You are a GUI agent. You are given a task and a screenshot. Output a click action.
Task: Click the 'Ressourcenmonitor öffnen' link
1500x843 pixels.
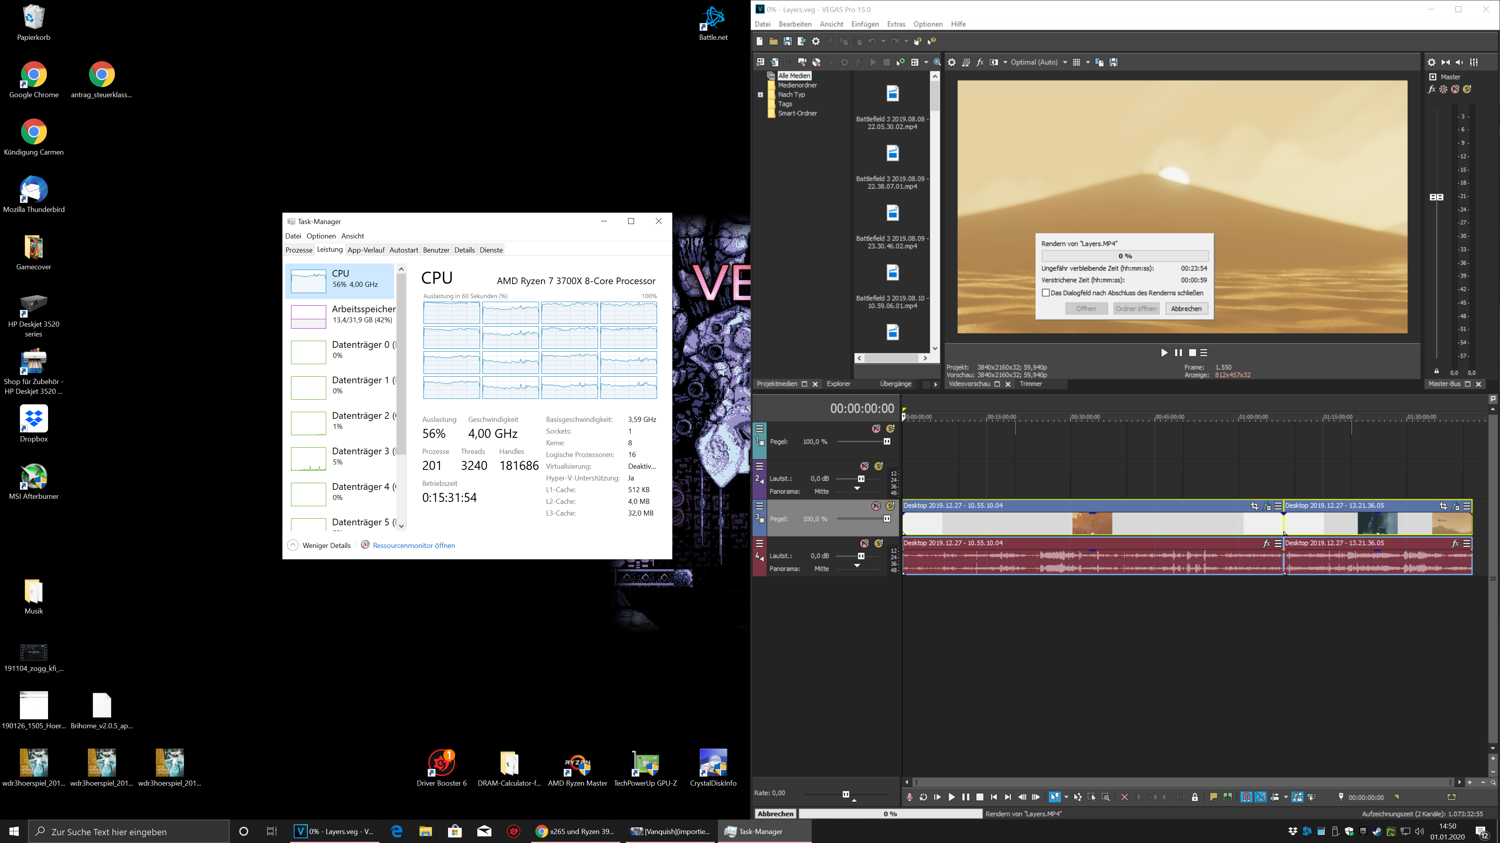[x=413, y=545]
